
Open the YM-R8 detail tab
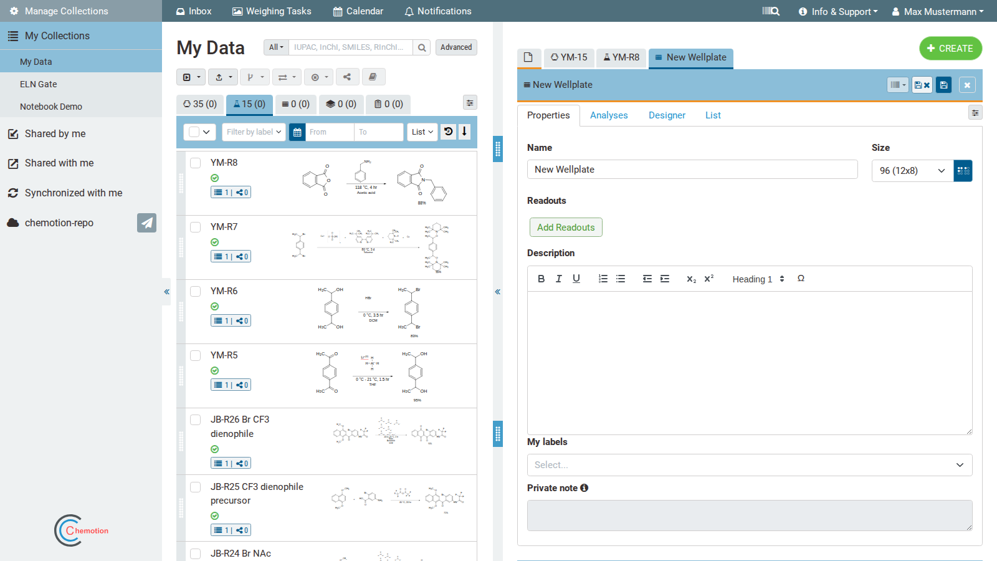[x=621, y=57]
